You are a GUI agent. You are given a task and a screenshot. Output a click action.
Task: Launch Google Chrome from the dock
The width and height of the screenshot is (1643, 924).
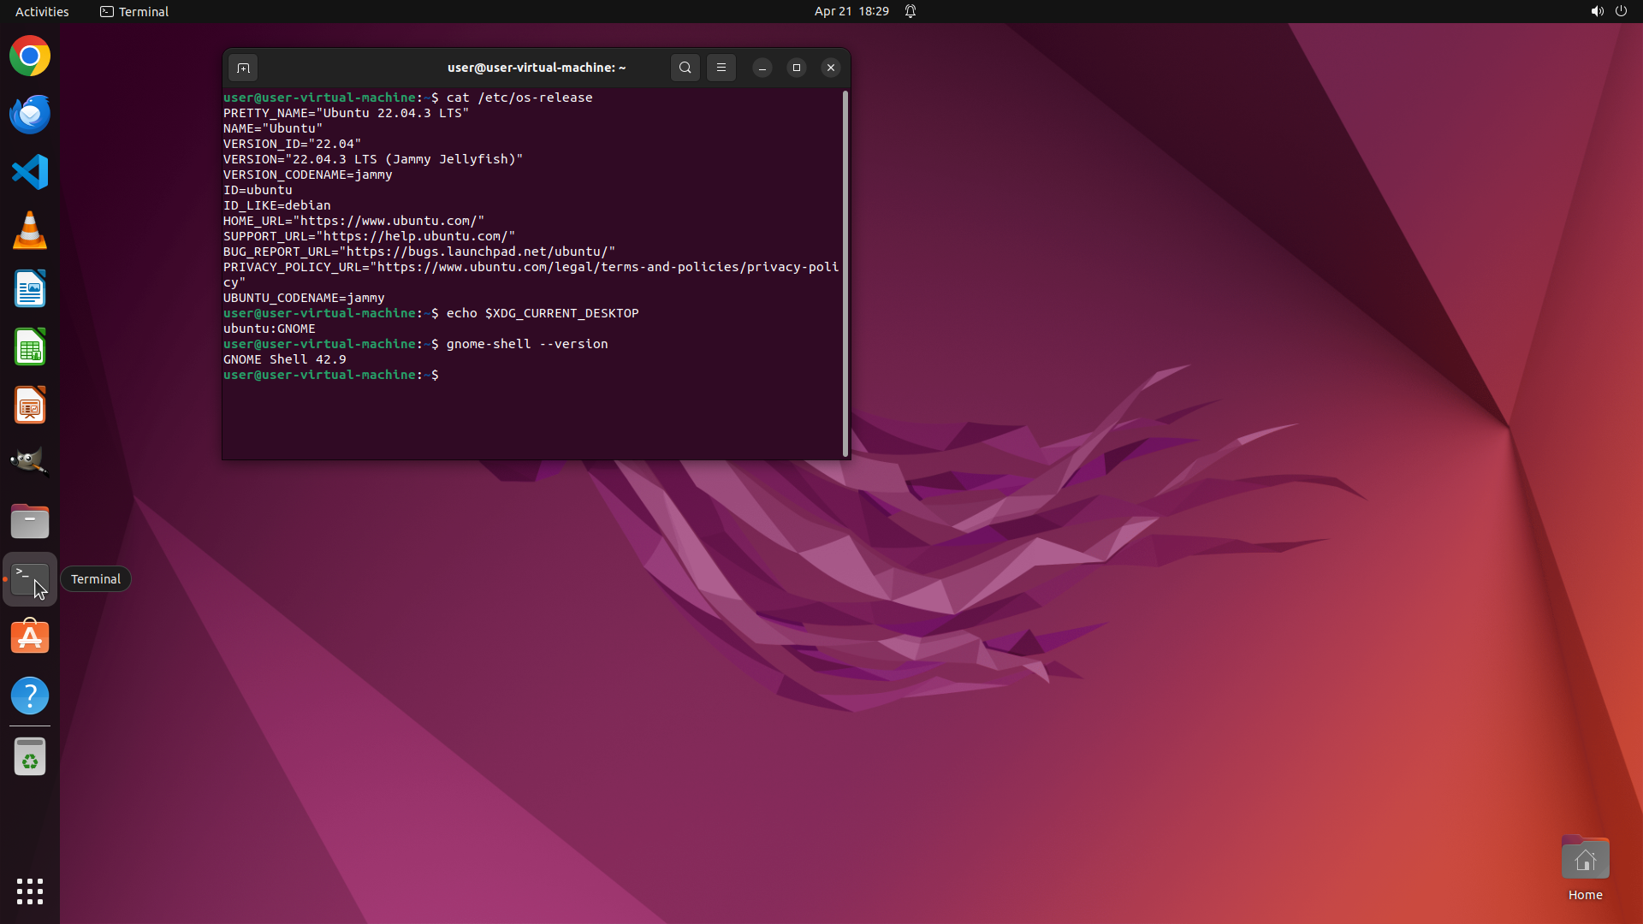coord(30,56)
